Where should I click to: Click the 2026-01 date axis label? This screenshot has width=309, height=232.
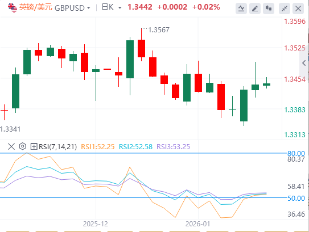pos(198,224)
